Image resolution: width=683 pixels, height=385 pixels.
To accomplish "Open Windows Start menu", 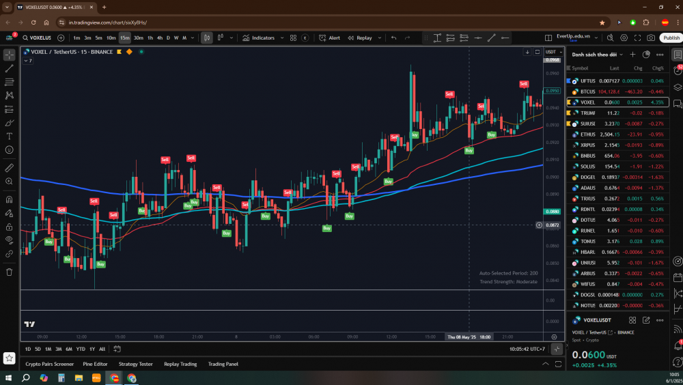I will (8, 377).
